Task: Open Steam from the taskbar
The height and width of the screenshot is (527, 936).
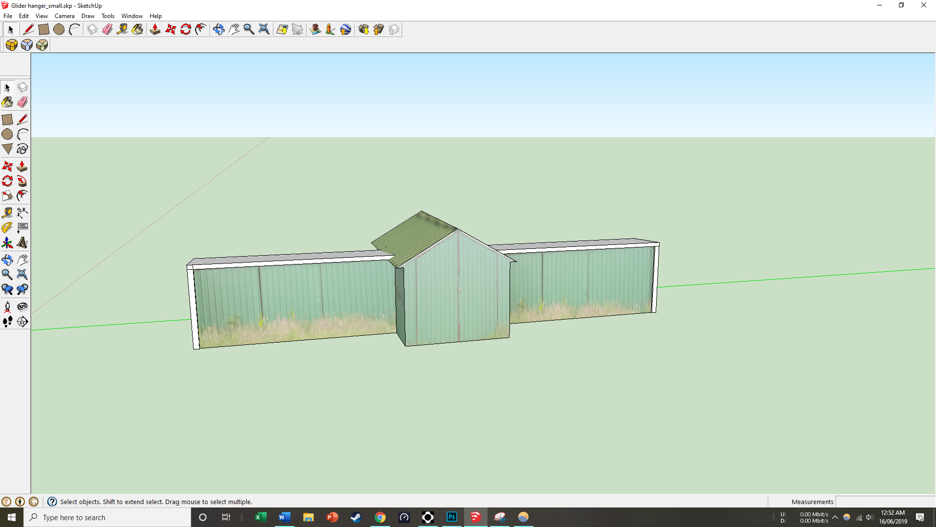Action: [x=356, y=517]
